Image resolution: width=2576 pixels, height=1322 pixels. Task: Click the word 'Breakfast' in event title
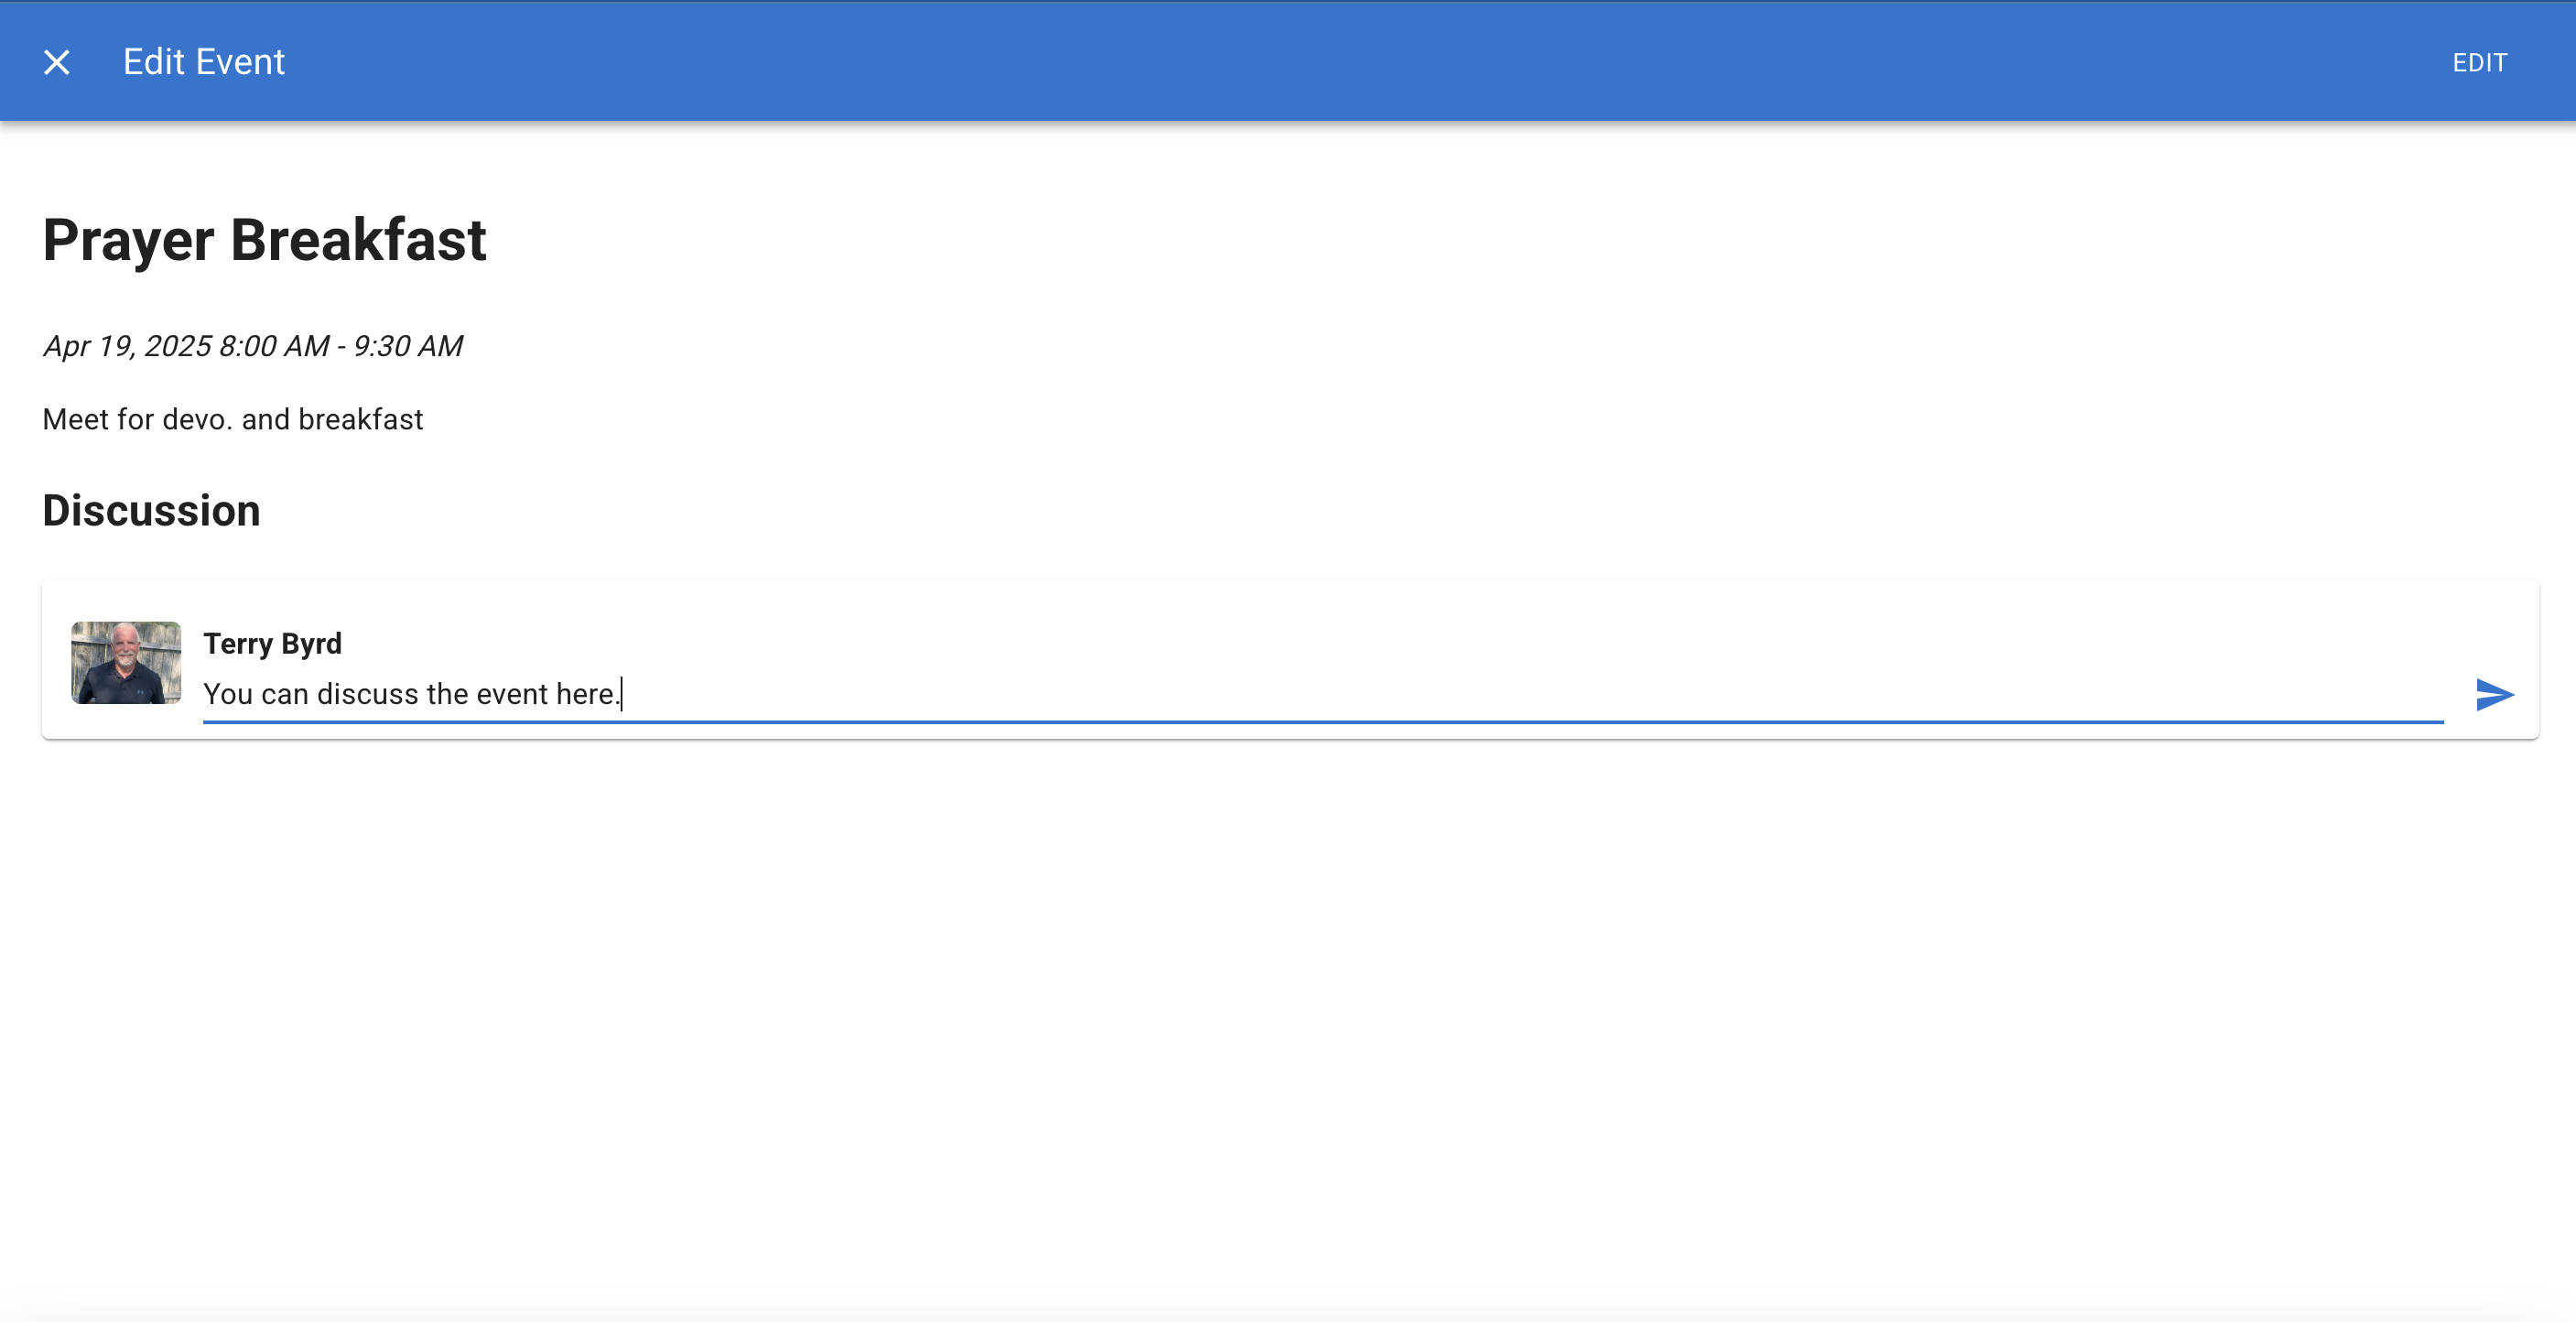pyautogui.click(x=358, y=240)
